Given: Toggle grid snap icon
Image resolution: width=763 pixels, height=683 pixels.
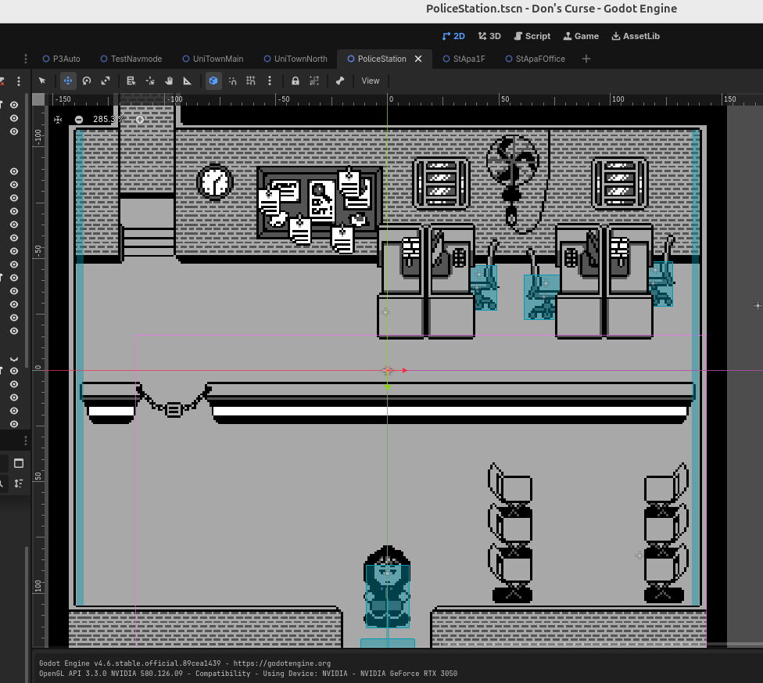Looking at the screenshot, I should point(251,81).
